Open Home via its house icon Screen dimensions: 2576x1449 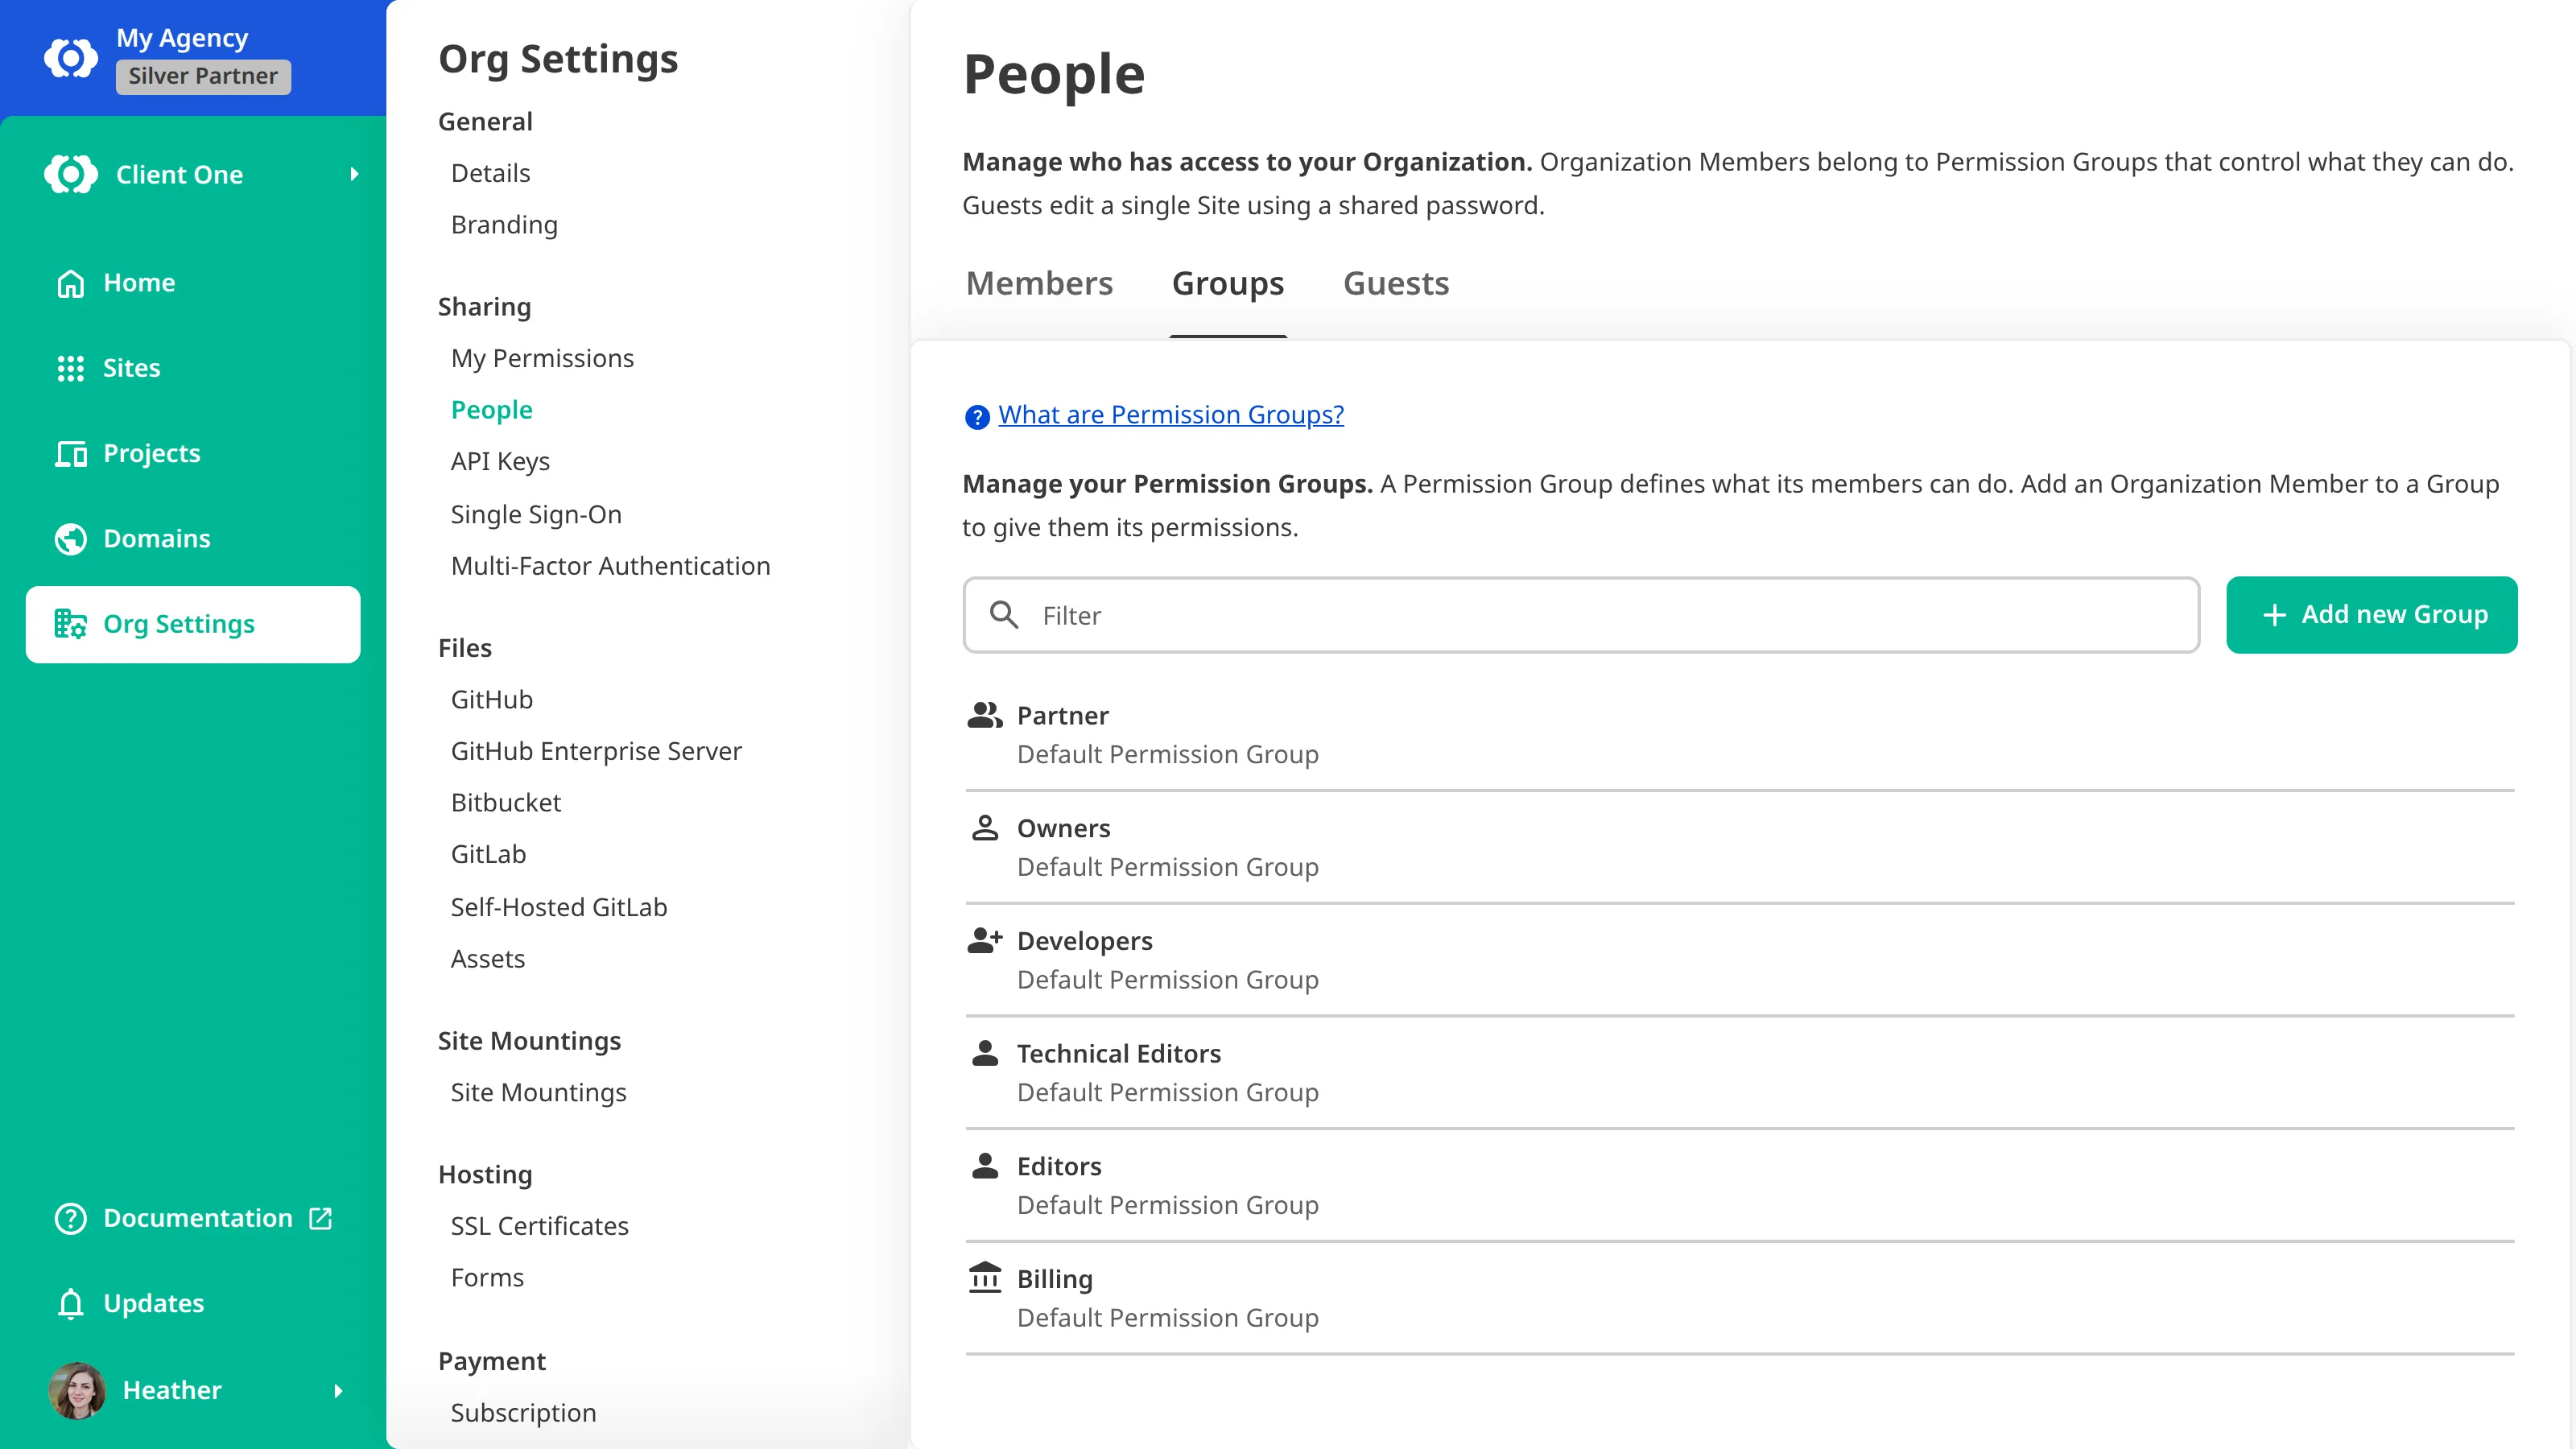point(70,283)
